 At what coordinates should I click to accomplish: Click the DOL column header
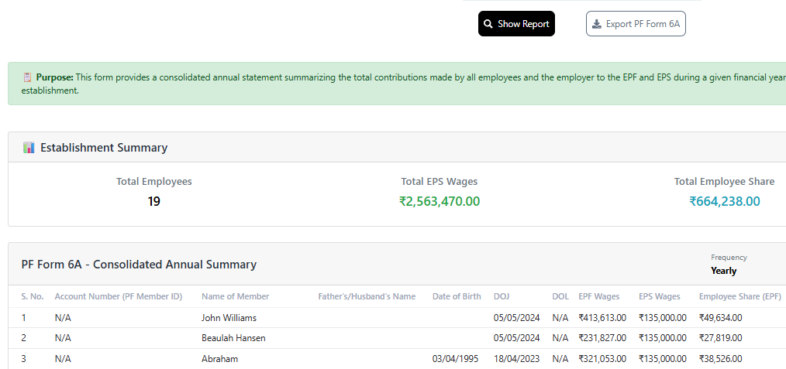(560, 296)
